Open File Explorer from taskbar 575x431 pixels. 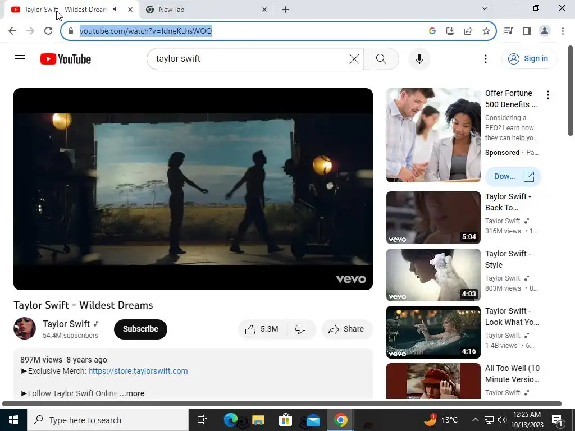pos(258,420)
